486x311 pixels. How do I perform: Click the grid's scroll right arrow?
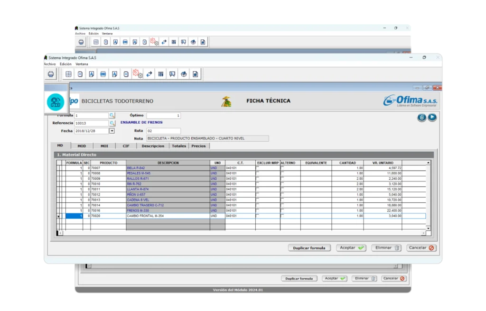pyautogui.click(x=423, y=233)
